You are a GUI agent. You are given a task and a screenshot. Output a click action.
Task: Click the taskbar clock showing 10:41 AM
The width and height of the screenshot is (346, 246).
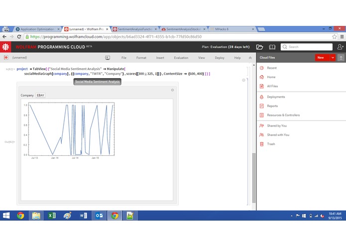click(335, 216)
